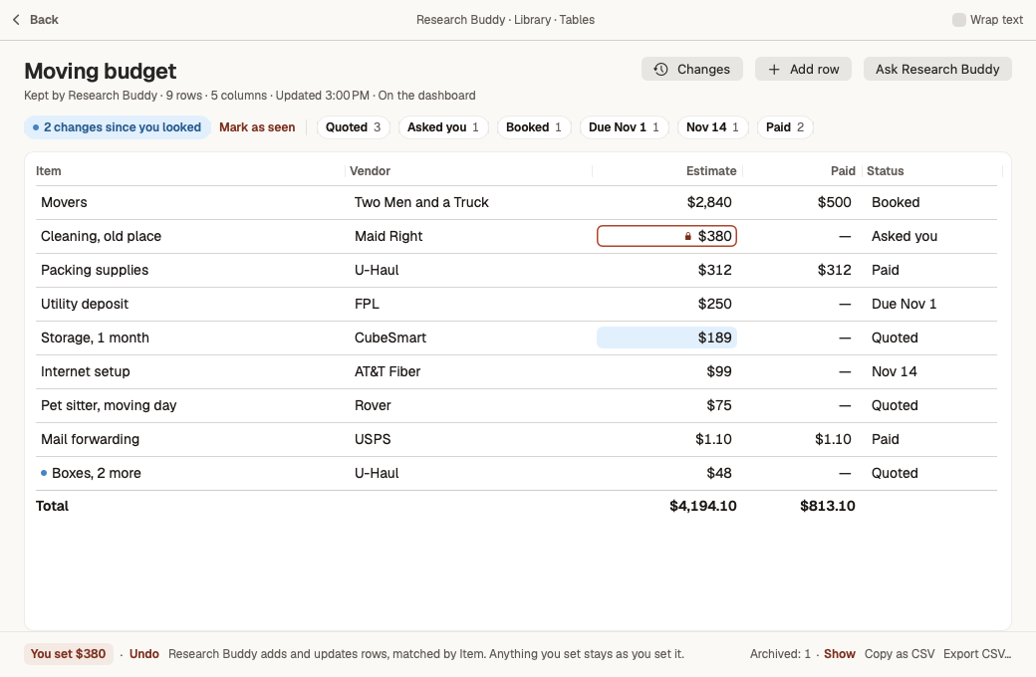Select the Pet sitter, moving day item
The height and width of the screenshot is (677, 1036).
[109, 405]
